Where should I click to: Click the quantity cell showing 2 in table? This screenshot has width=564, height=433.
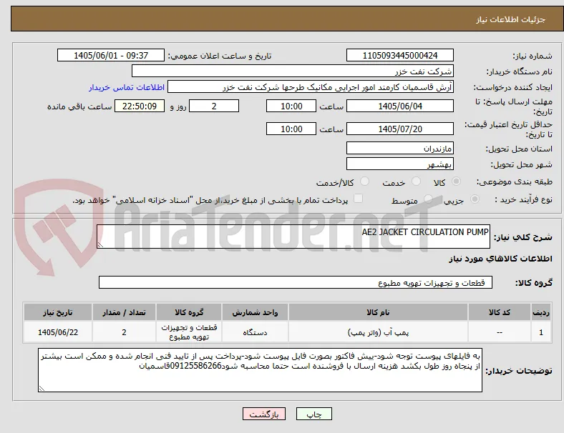point(124,332)
